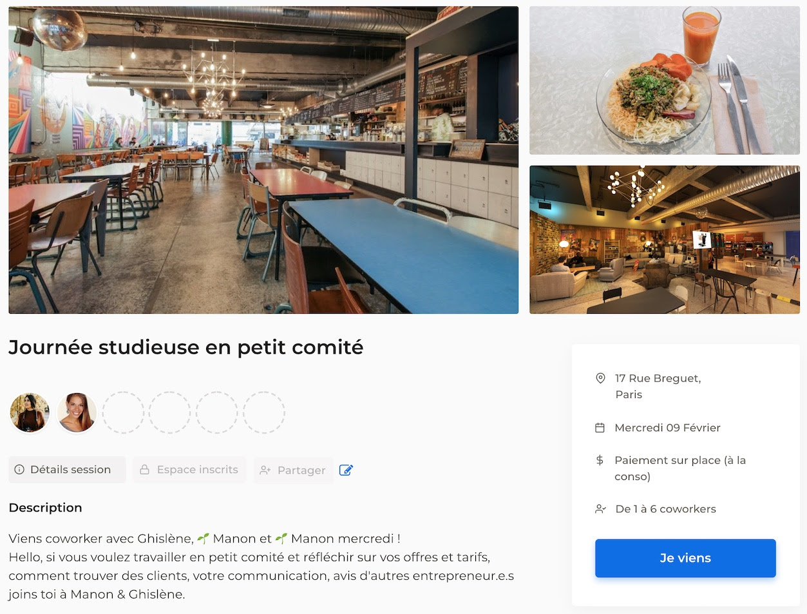
Task: Click the 17 Rue Breguet, Paris address text
Action: [x=658, y=386]
